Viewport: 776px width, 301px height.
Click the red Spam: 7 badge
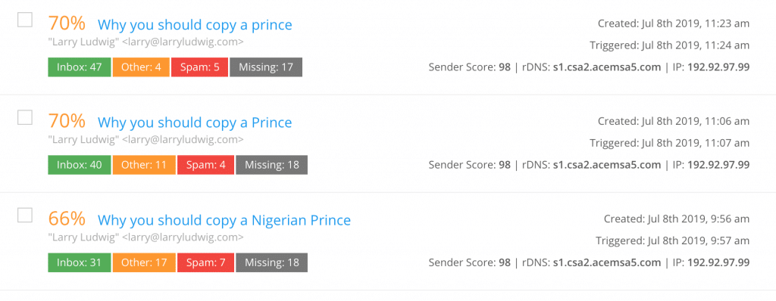click(x=205, y=262)
